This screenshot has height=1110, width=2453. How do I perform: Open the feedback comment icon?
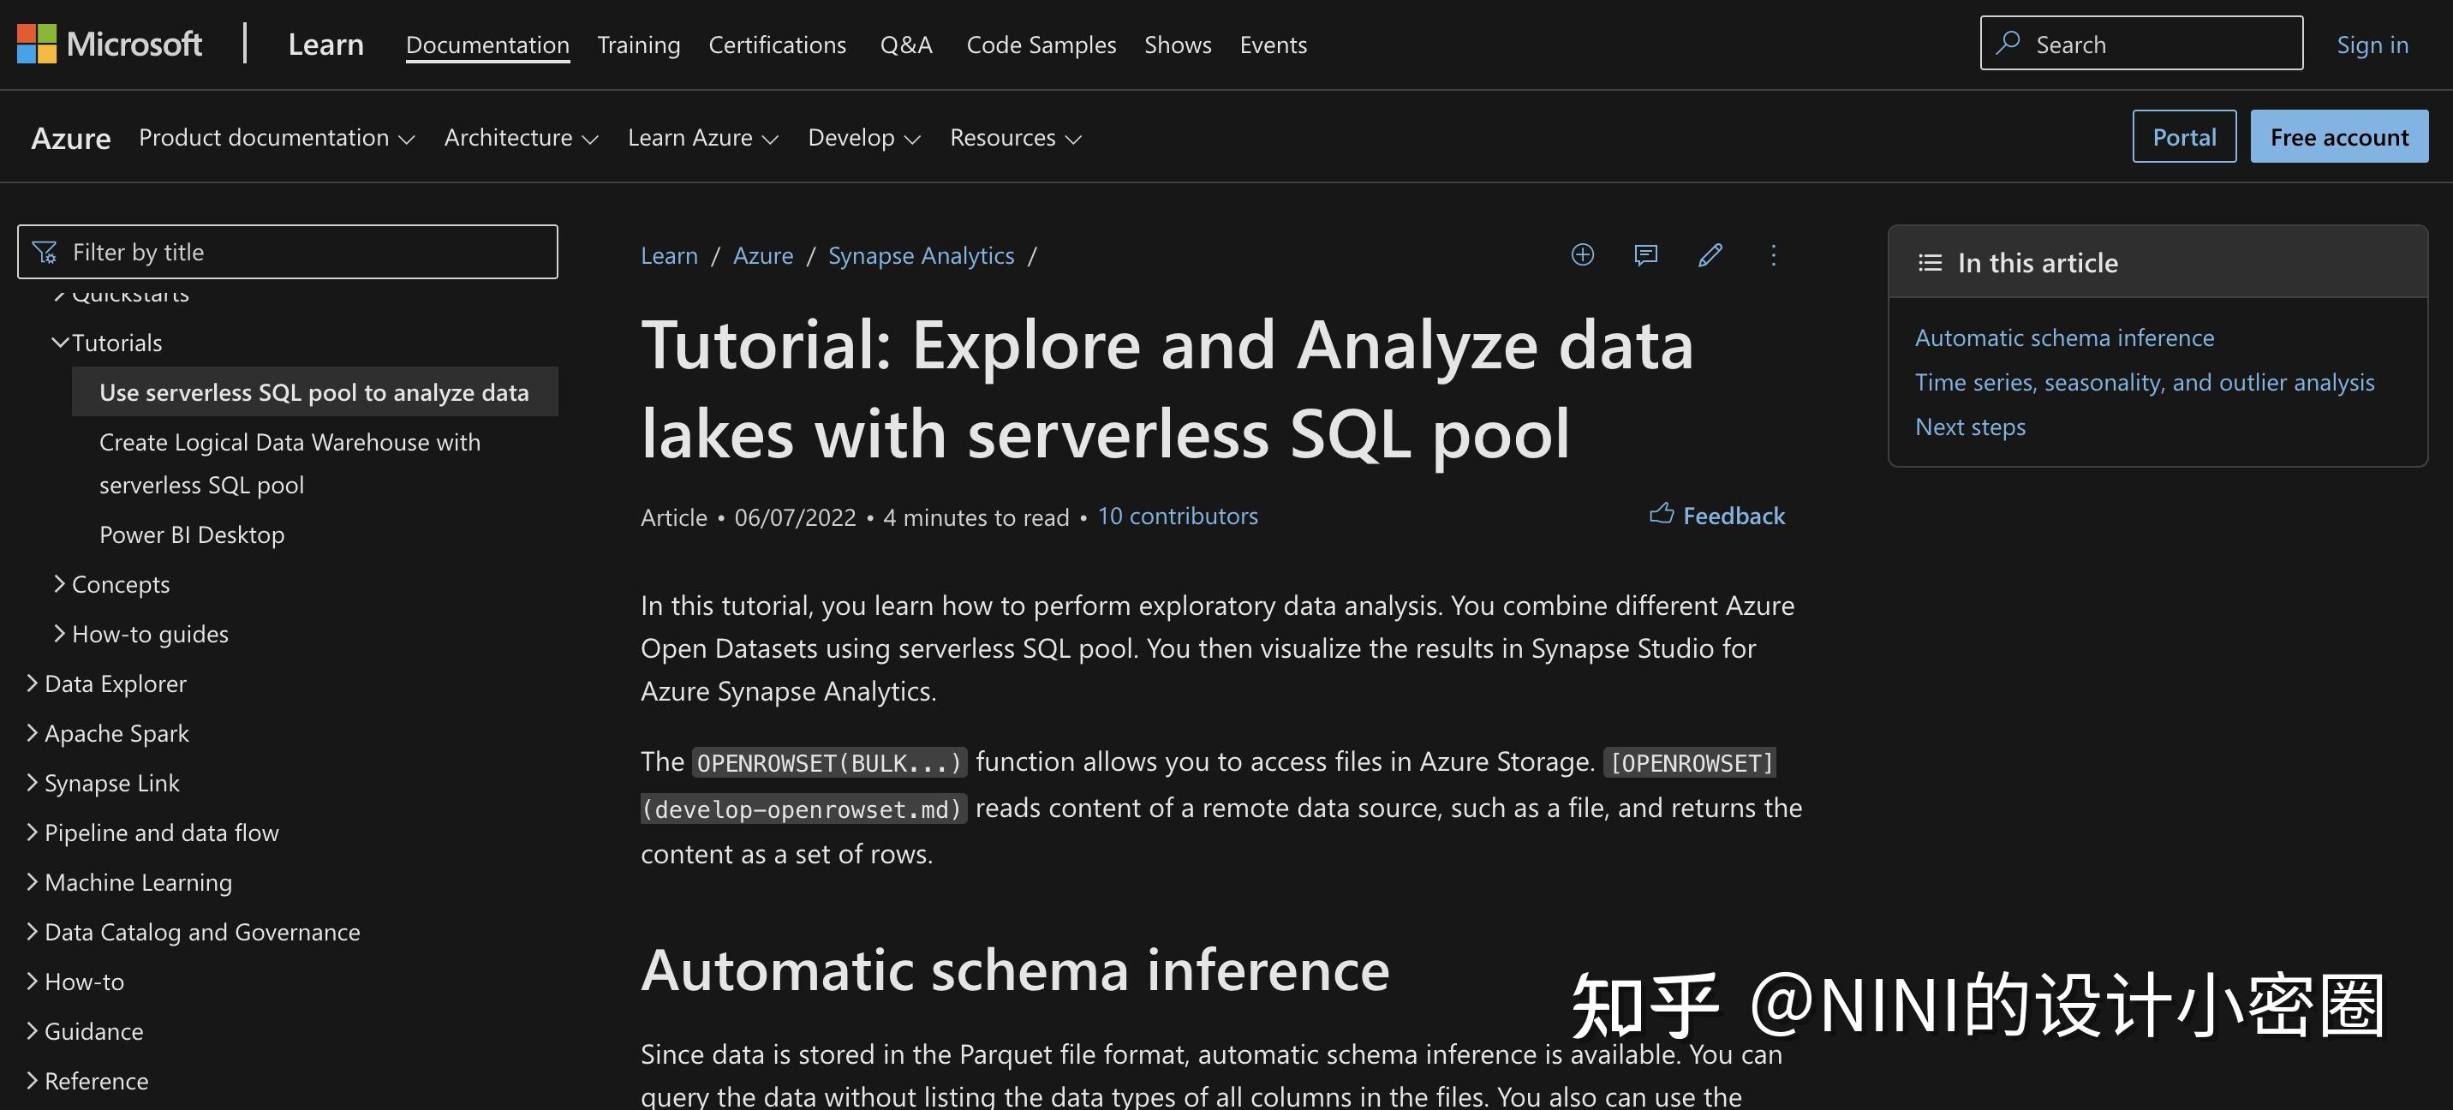1645,255
